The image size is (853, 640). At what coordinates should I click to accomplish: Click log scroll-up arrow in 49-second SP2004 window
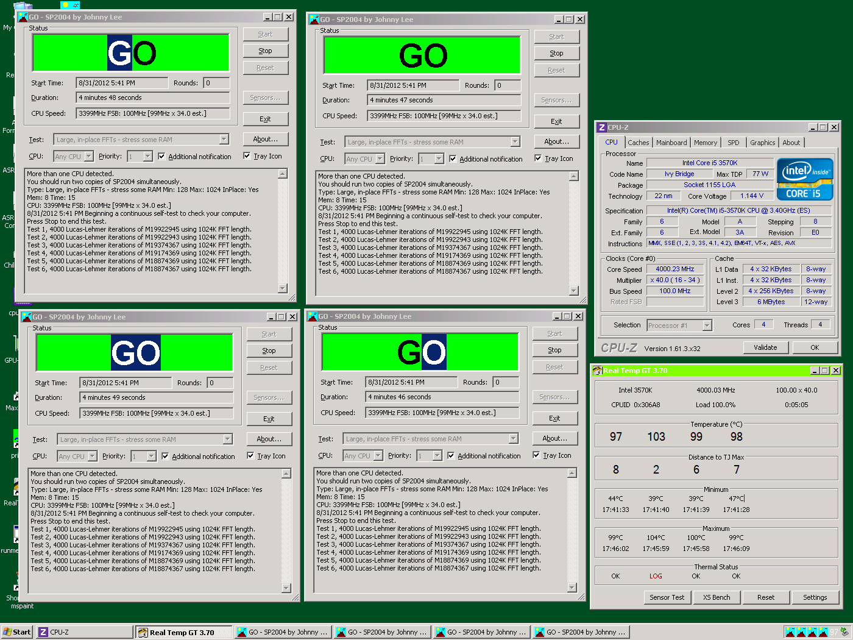[286, 474]
